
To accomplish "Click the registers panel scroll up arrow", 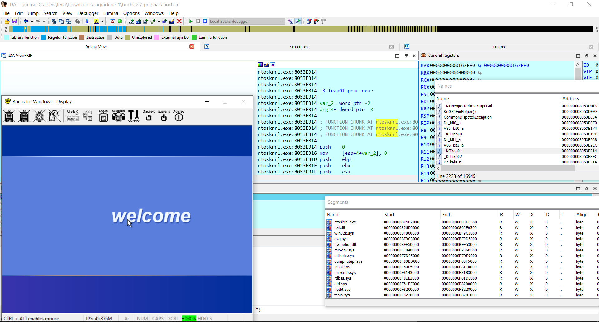I will (x=577, y=65).
